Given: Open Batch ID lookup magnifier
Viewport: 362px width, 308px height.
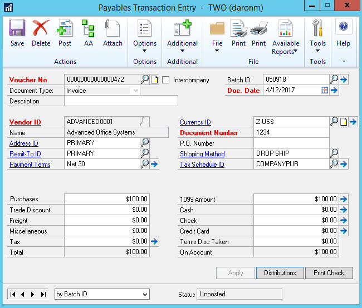Looking at the screenshot, I should click(x=334, y=80).
